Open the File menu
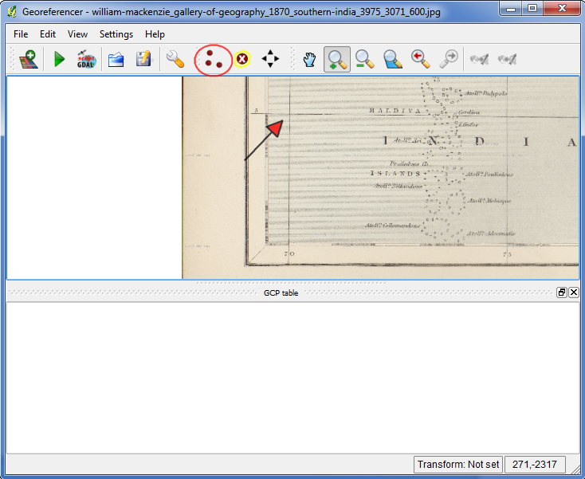 coord(21,34)
